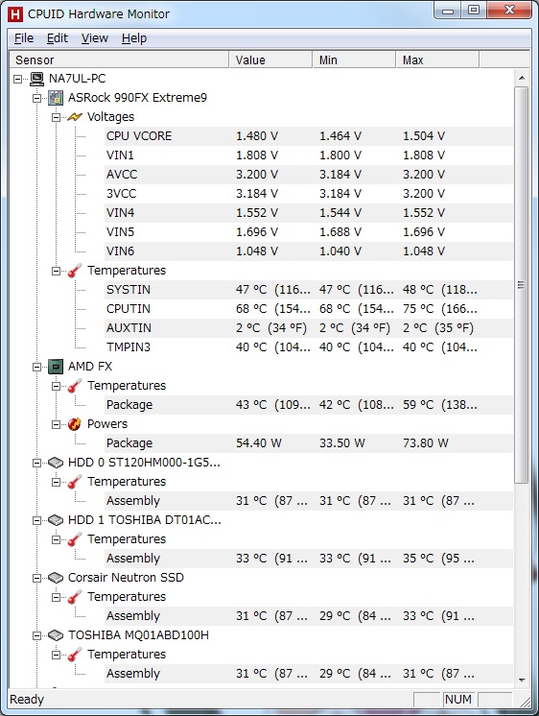This screenshot has width=539, height=716.
Task: Select the VIN1 voltage row
Action: pos(309,155)
